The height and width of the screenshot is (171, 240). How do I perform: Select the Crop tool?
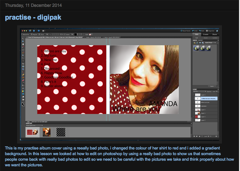tap(23, 64)
